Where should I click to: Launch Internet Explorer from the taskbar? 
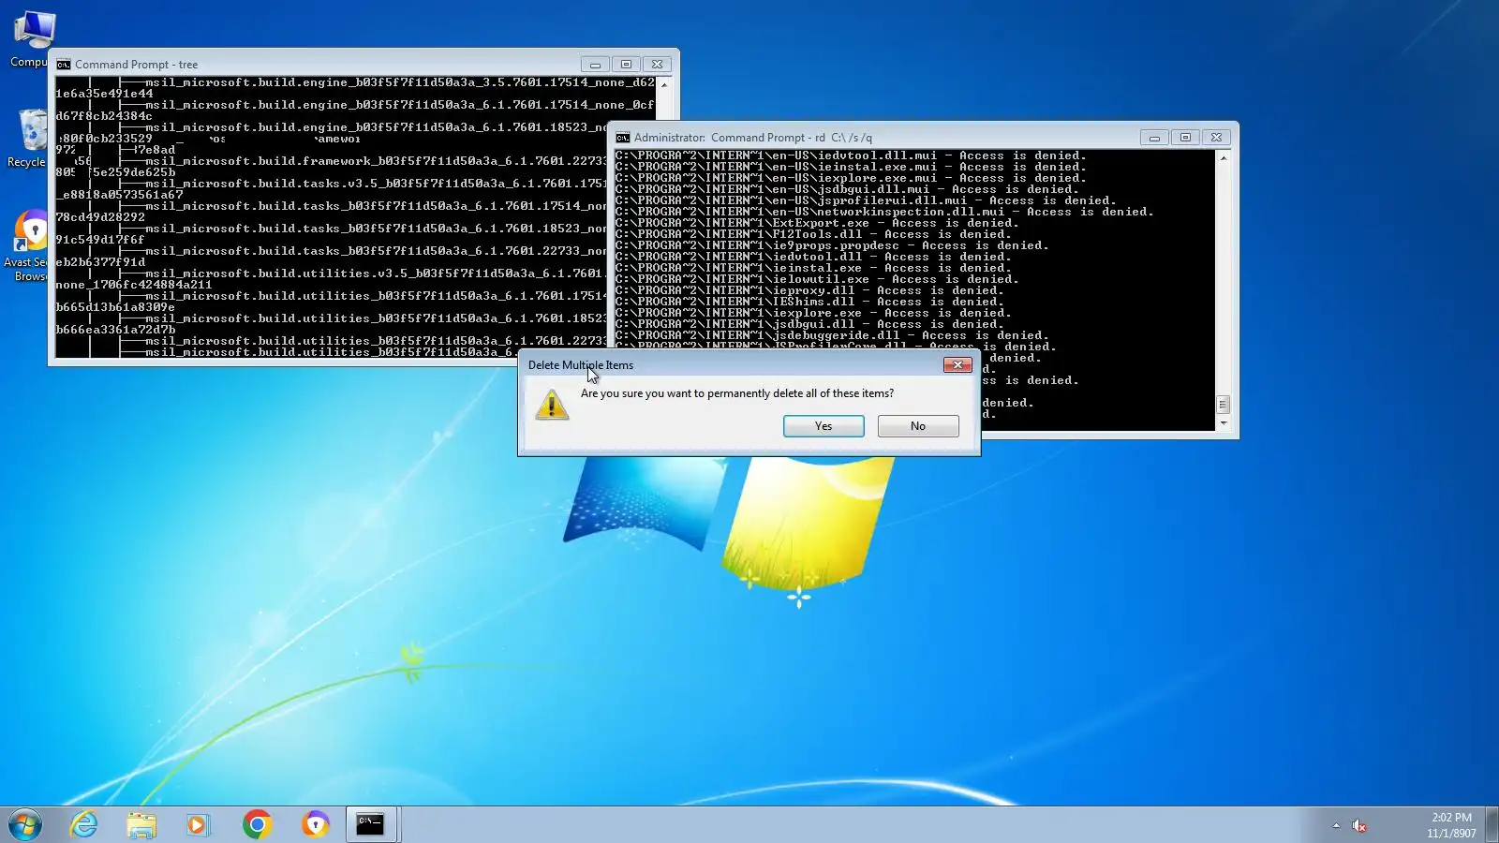[x=84, y=824]
